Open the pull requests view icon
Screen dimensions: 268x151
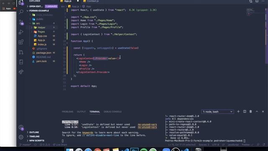(x=21, y=52)
